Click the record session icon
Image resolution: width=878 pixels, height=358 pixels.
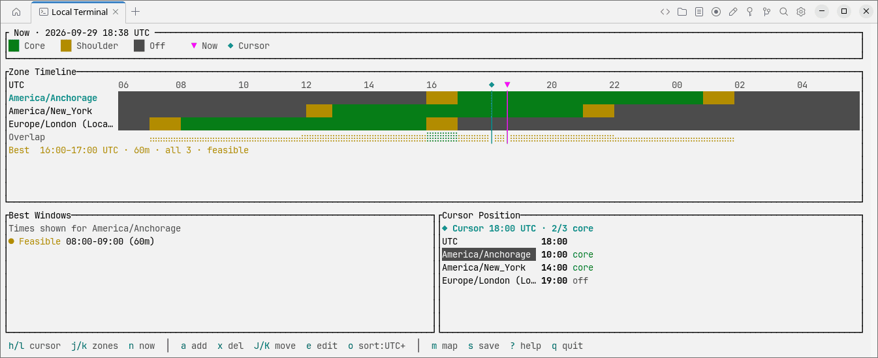(716, 12)
